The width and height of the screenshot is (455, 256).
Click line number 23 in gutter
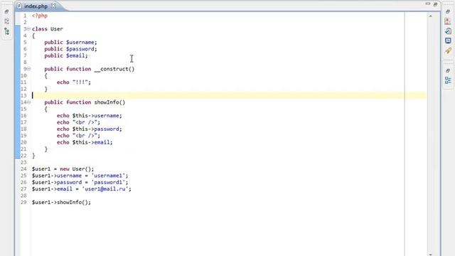tap(23, 163)
